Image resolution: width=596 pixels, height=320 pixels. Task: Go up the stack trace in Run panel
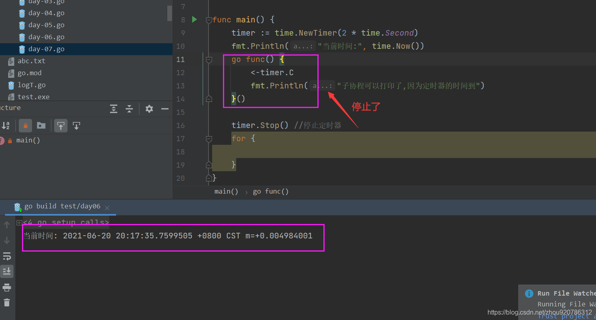(7, 225)
